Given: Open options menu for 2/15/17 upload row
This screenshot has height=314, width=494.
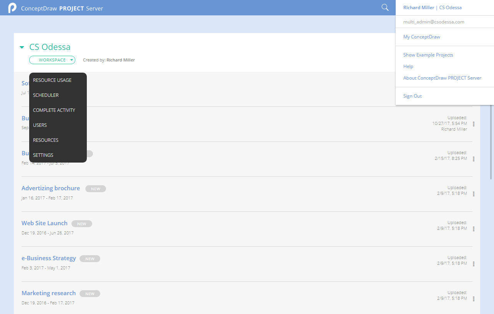Looking at the screenshot, I should 474,159.
